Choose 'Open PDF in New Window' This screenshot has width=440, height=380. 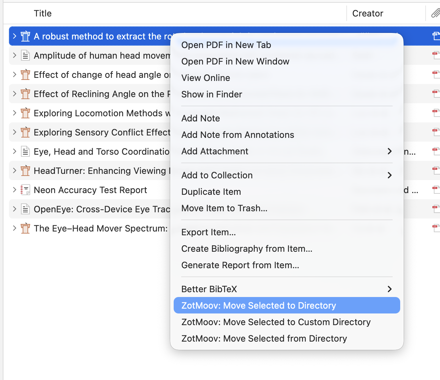pyautogui.click(x=287, y=61)
